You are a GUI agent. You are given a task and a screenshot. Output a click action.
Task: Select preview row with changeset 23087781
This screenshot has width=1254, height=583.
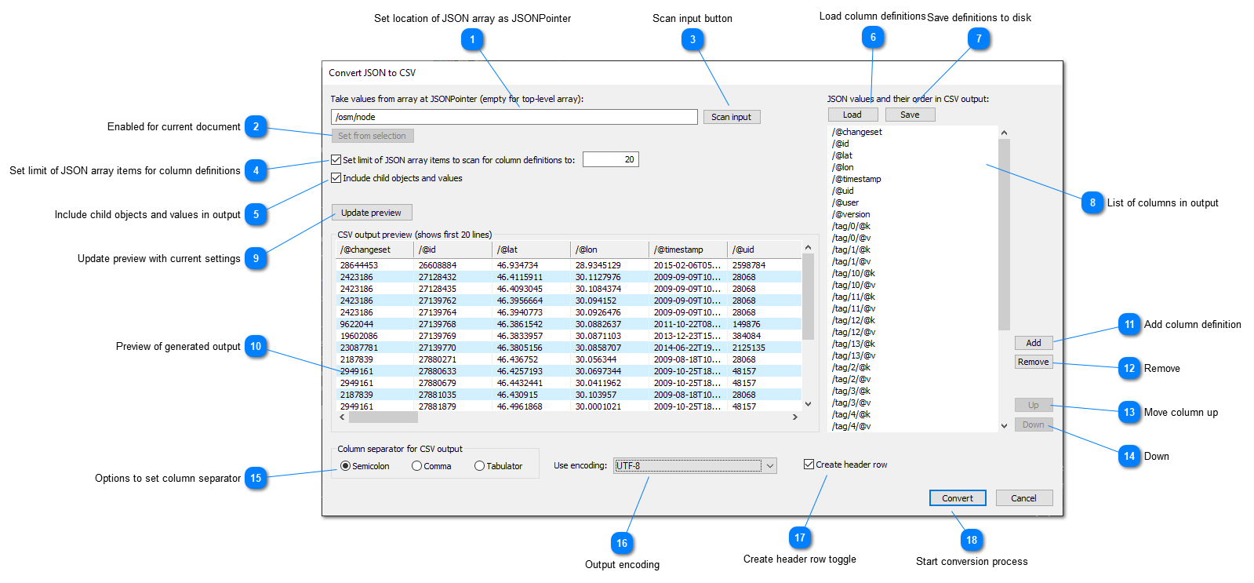pos(569,348)
